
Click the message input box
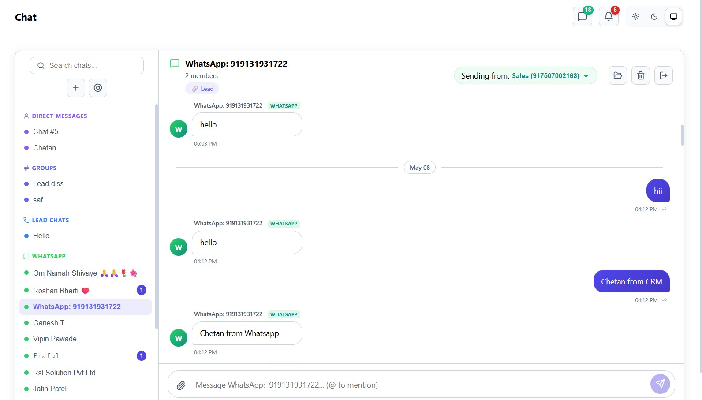(x=419, y=385)
